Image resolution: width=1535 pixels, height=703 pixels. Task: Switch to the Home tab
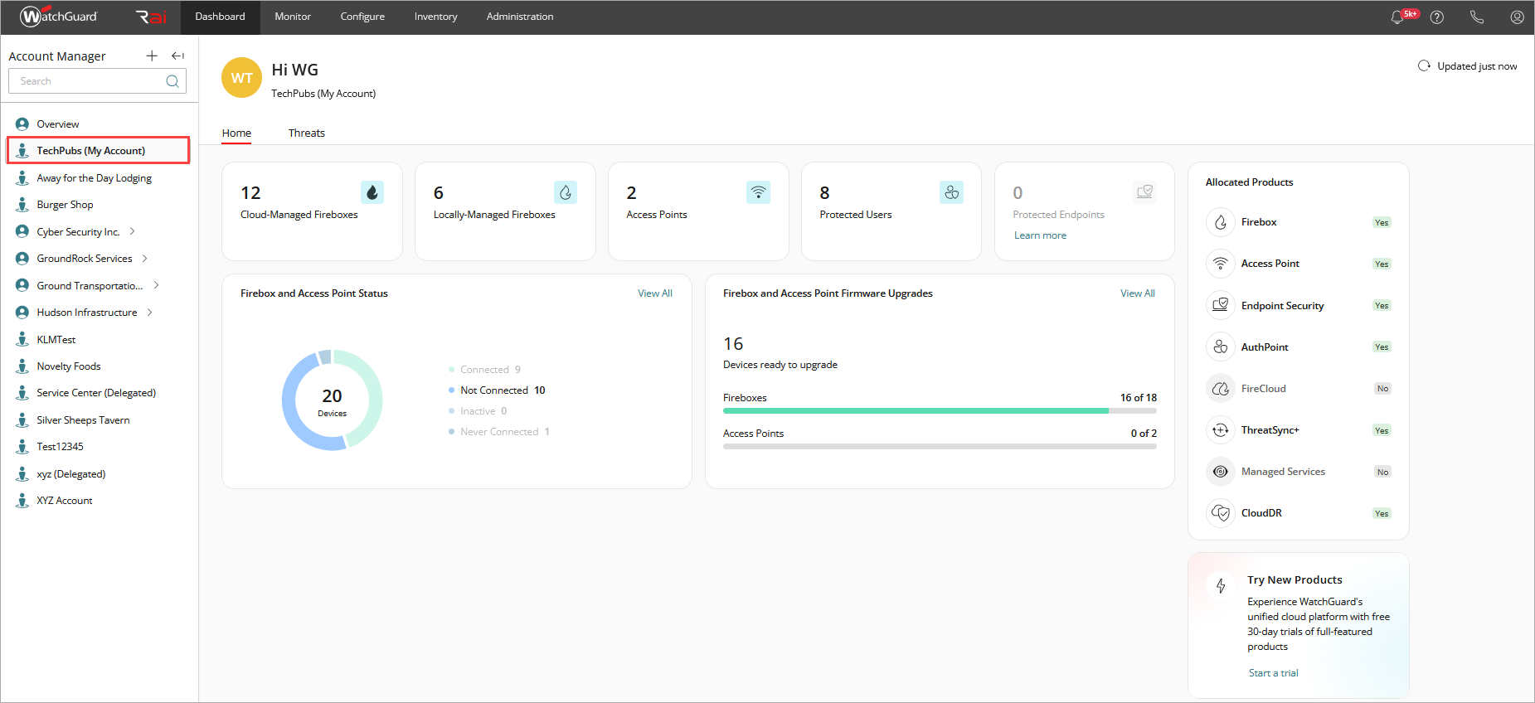pos(236,133)
